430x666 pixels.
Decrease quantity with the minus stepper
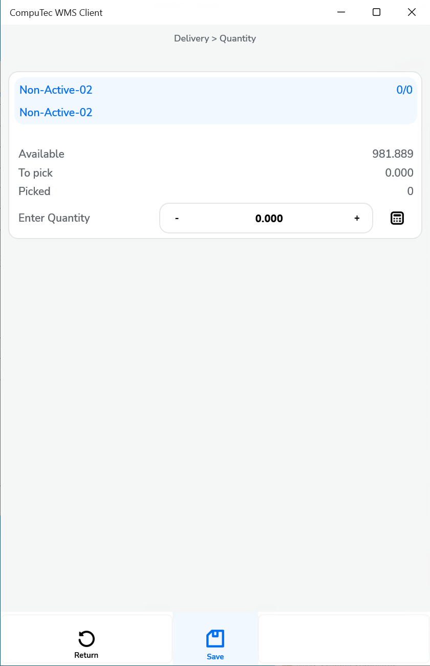click(177, 218)
